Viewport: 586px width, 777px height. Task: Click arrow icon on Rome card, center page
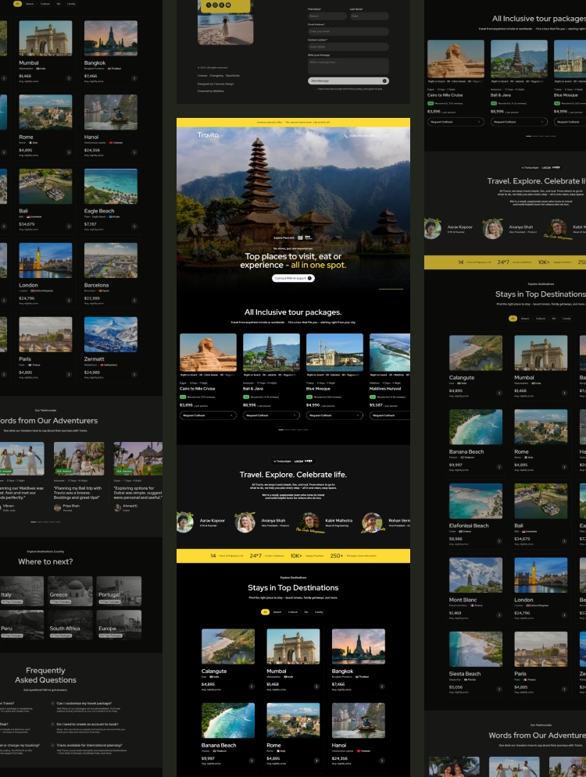[316, 760]
